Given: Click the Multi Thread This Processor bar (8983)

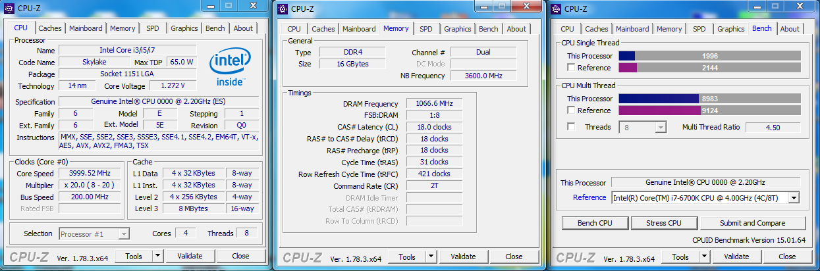Looking at the screenshot, I should [709, 99].
